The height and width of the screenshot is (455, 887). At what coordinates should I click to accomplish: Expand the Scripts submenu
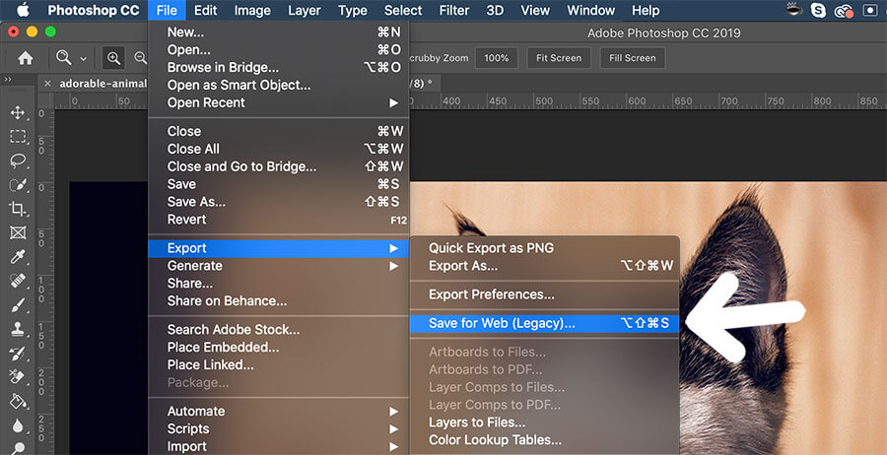pos(393,429)
